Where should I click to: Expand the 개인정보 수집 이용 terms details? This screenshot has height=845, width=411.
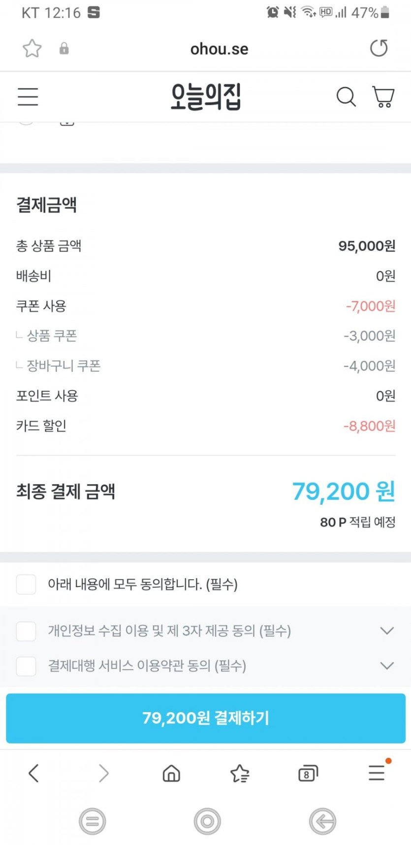click(x=387, y=631)
